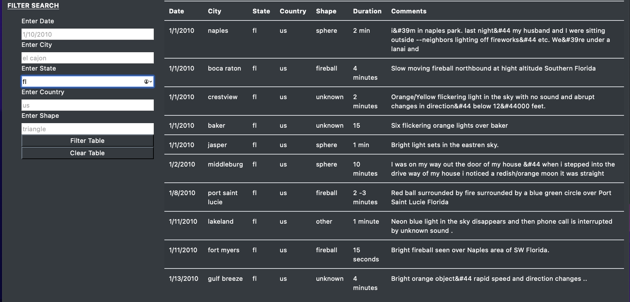Viewport: 630px width, 302px height.
Task: Select the lakeland other-shape sighting row
Action: (388, 226)
